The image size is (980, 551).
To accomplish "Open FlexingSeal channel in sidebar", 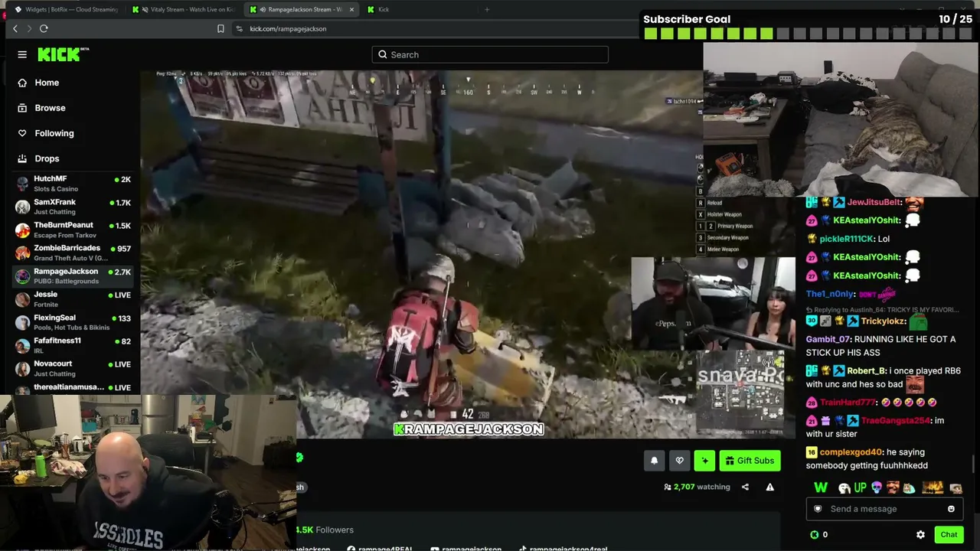I will [x=73, y=322].
